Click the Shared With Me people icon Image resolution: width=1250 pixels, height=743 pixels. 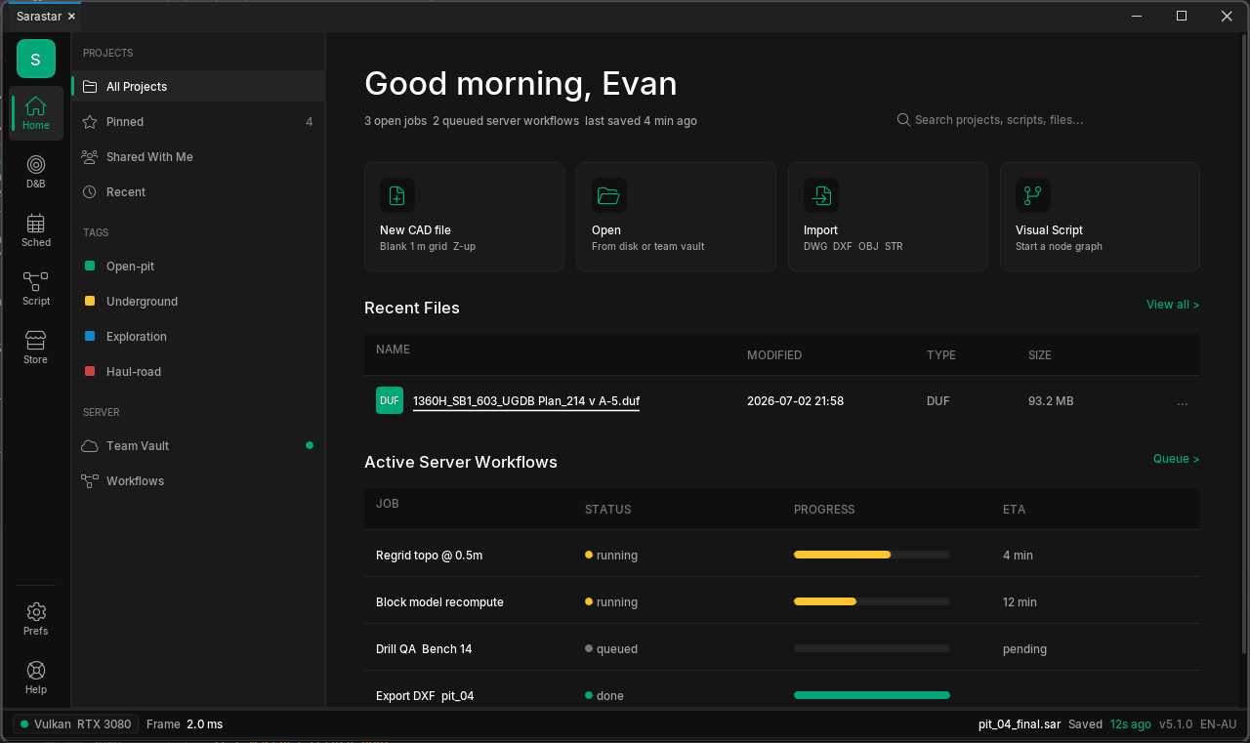[x=90, y=157]
